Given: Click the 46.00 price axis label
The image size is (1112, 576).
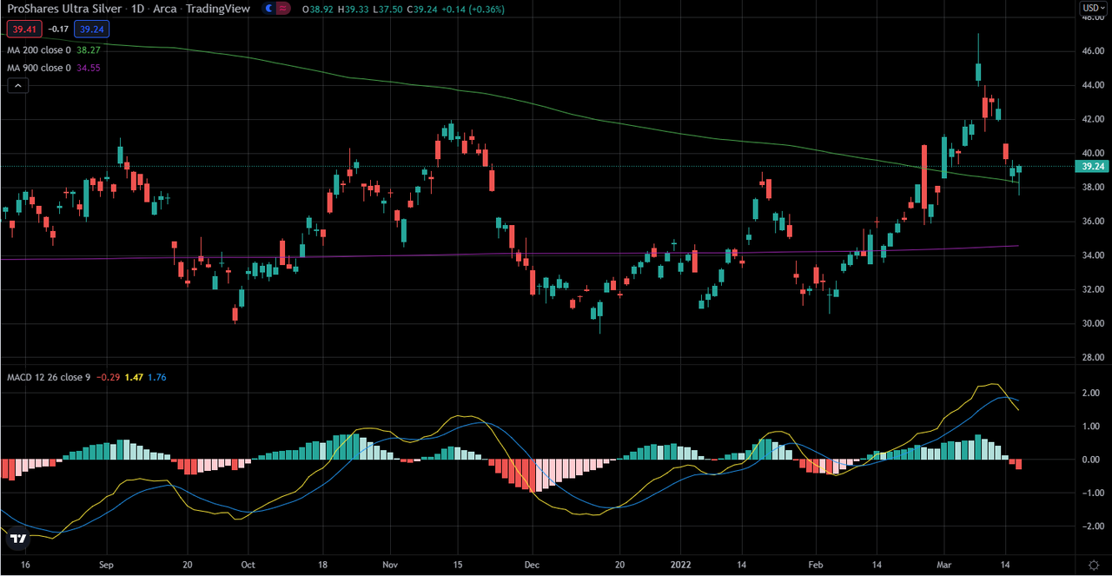Looking at the screenshot, I should [x=1093, y=52].
